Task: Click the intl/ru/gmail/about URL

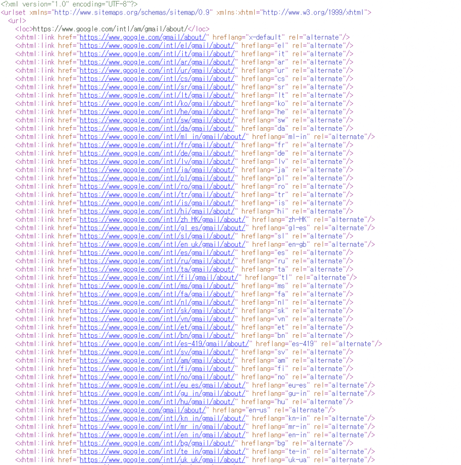Action: (157, 261)
